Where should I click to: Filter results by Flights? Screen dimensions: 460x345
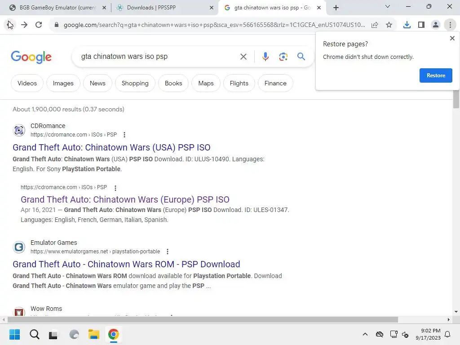click(x=239, y=83)
